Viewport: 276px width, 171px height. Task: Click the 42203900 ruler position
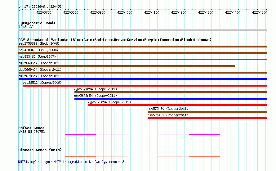click(98, 12)
